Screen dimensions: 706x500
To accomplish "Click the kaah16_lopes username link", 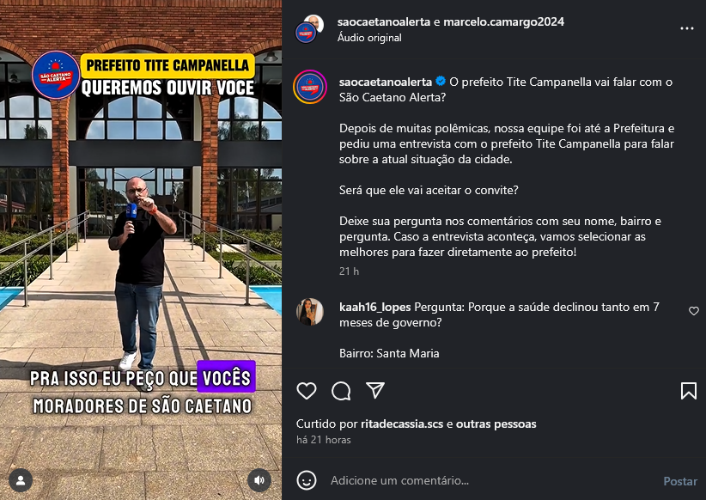I will pos(375,308).
